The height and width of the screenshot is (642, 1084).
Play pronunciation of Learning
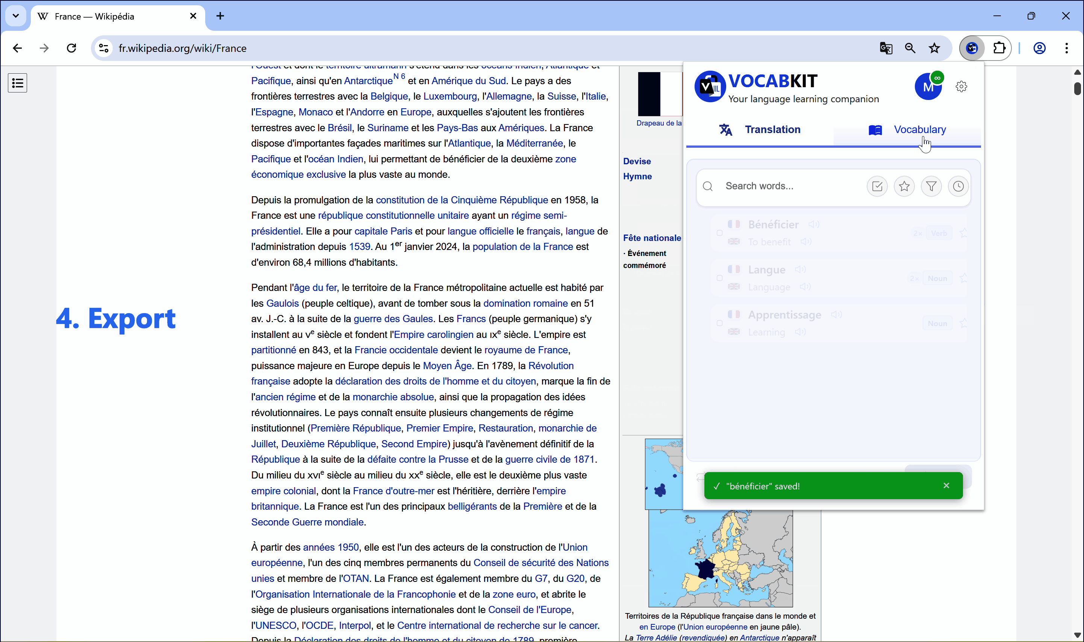[800, 332]
